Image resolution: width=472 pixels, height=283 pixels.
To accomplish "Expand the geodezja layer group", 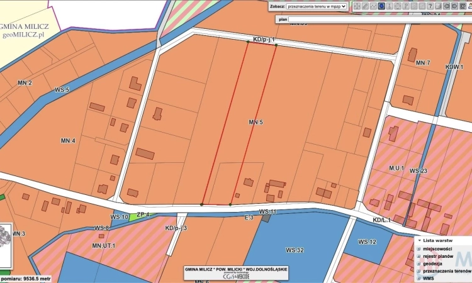I will pyautogui.click(x=419, y=264).
